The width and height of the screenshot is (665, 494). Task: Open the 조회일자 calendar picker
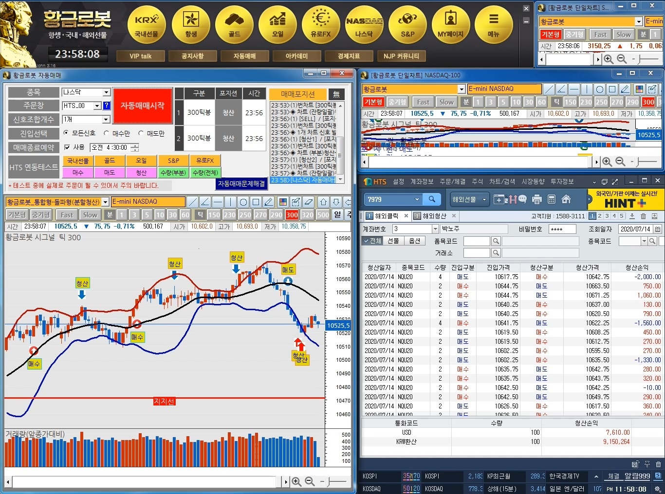coord(658,229)
